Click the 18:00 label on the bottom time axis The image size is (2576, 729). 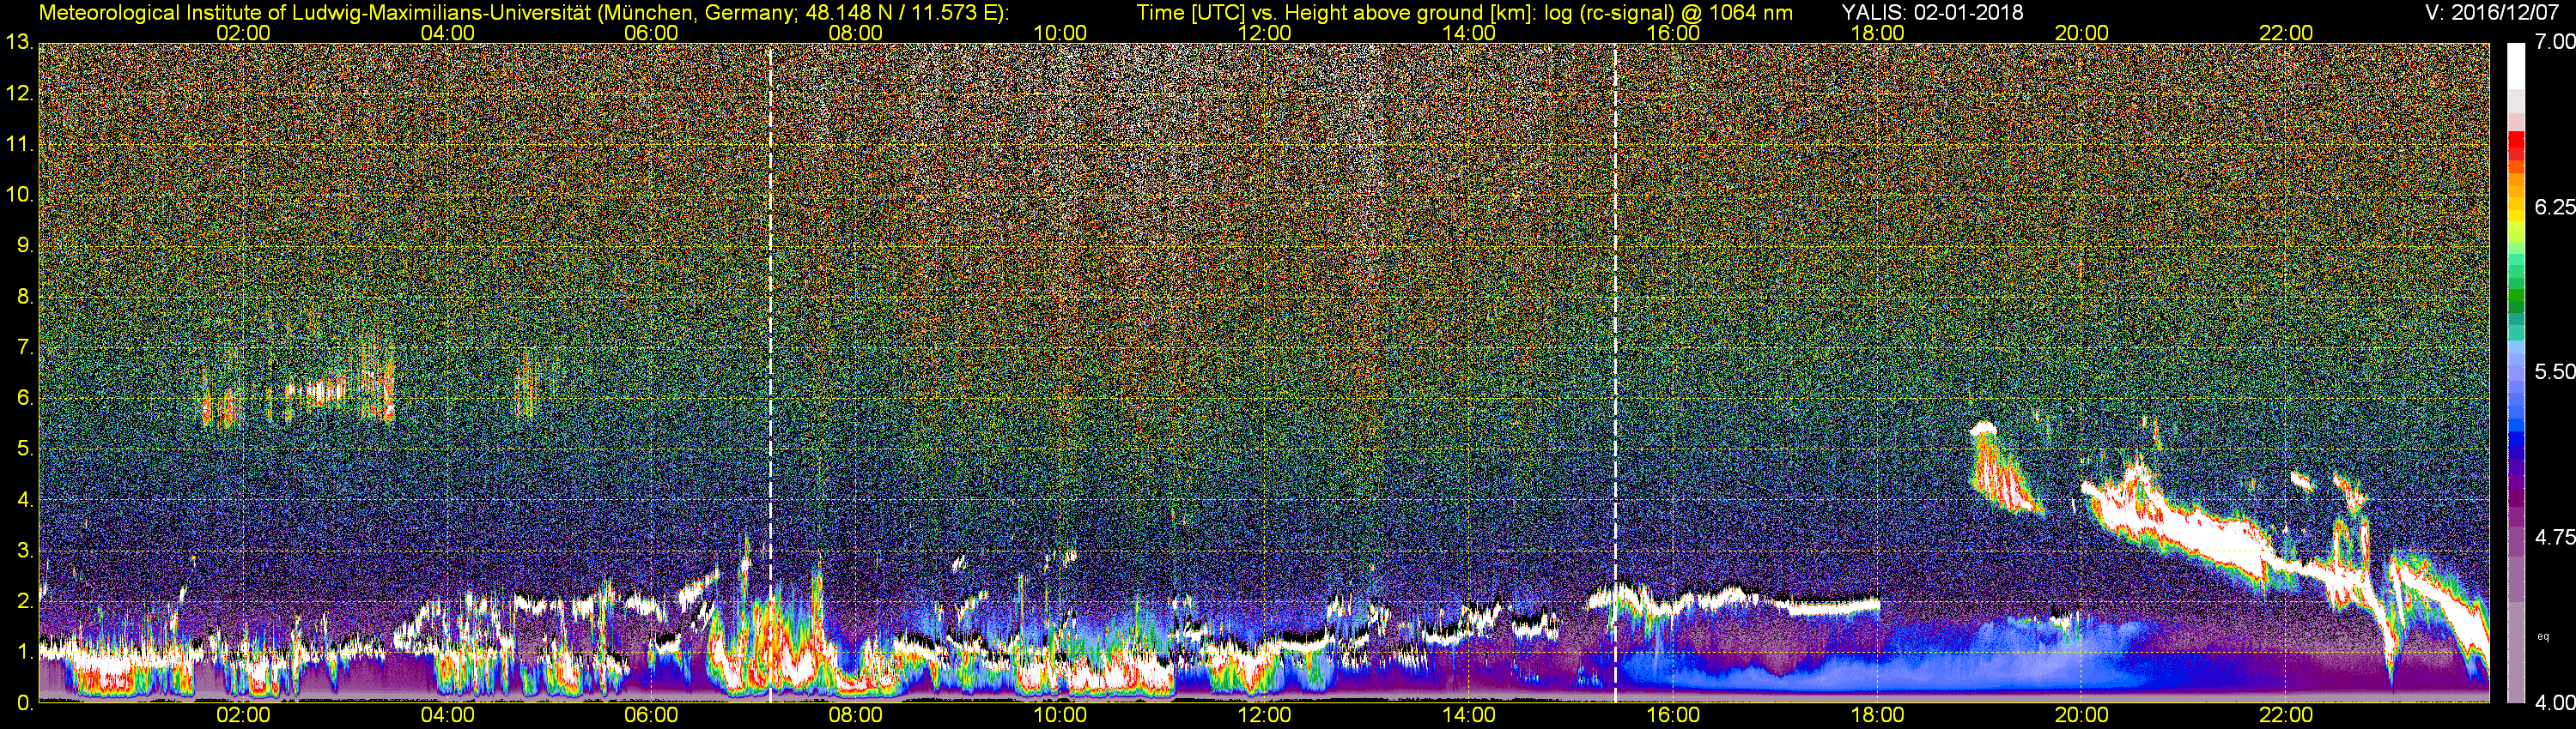(x=1877, y=715)
